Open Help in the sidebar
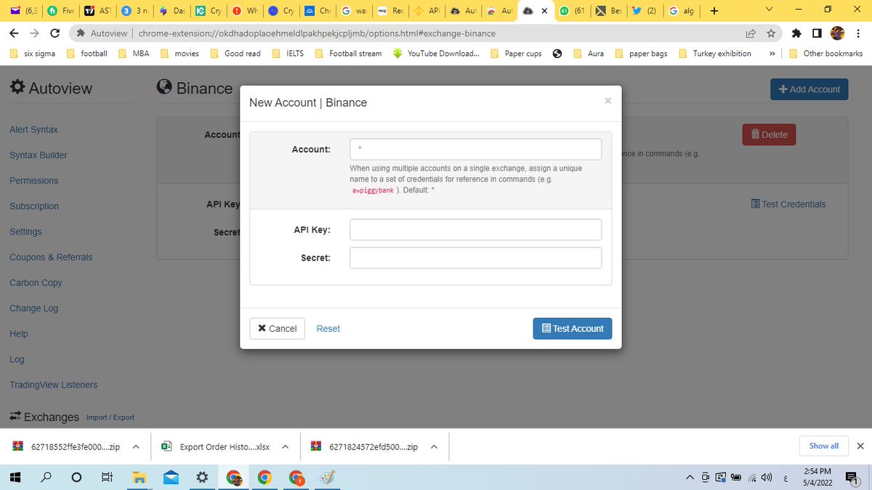Image resolution: width=872 pixels, height=490 pixels. click(19, 333)
